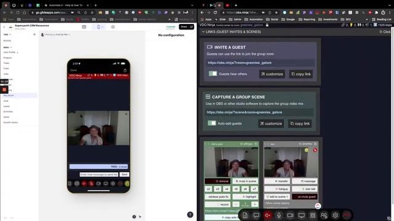Select Growth Hacks in Glide sidebar
394x221 pixels.
pyautogui.click(x=10, y=122)
